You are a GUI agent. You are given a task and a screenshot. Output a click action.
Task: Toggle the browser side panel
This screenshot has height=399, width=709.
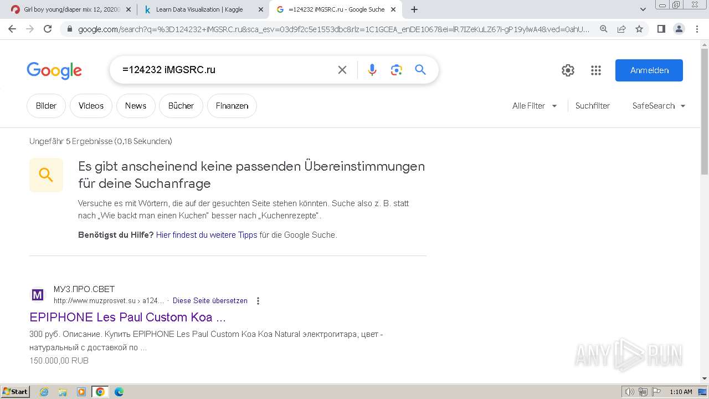[661, 29]
